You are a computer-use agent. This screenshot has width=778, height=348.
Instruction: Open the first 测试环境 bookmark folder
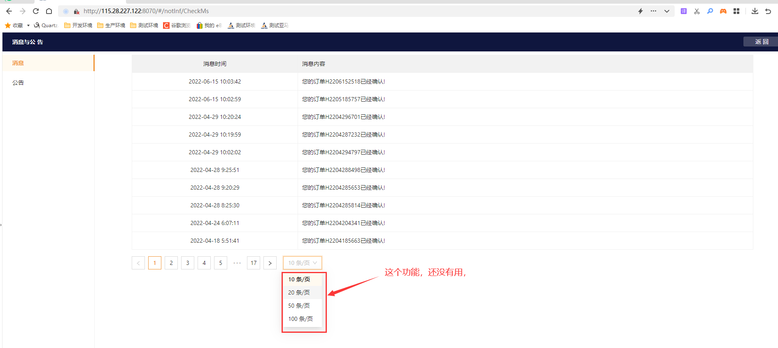(x=144, y=26)
